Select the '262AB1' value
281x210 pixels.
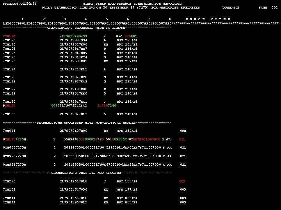(x=131, y=131)
